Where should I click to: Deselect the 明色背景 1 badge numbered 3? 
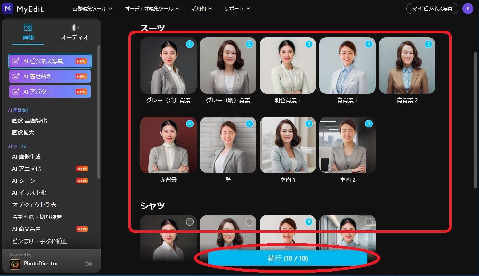[309, 44]
